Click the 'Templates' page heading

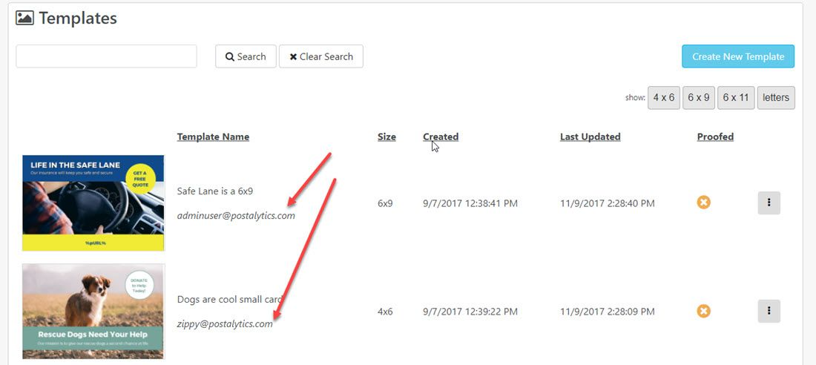coord(78,19)
